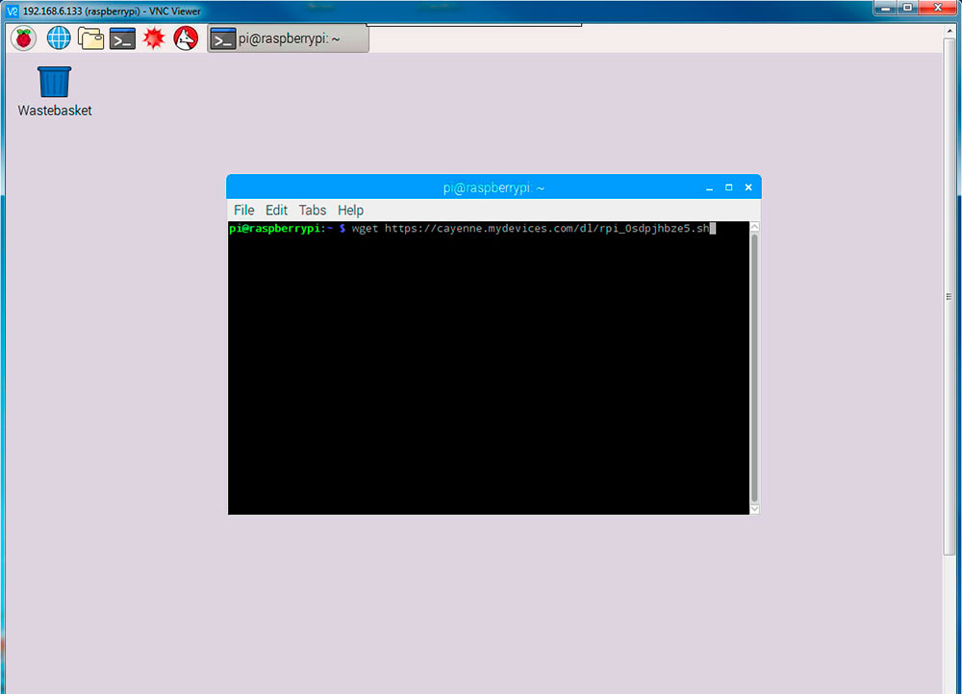
Task: Click the pi@raspberrypi taskbar window button
Action: click(288, 39)
